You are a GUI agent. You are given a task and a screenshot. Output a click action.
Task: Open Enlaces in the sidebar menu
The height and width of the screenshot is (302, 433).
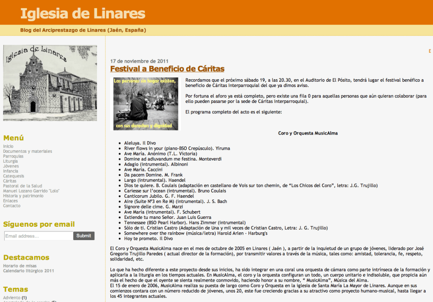click(10, 201)
